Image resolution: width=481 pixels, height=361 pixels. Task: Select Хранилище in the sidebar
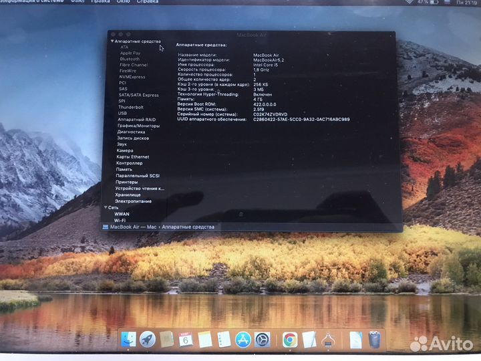click(128, 195)
